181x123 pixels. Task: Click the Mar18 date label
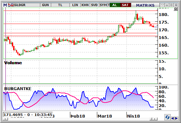pos(105,116)
